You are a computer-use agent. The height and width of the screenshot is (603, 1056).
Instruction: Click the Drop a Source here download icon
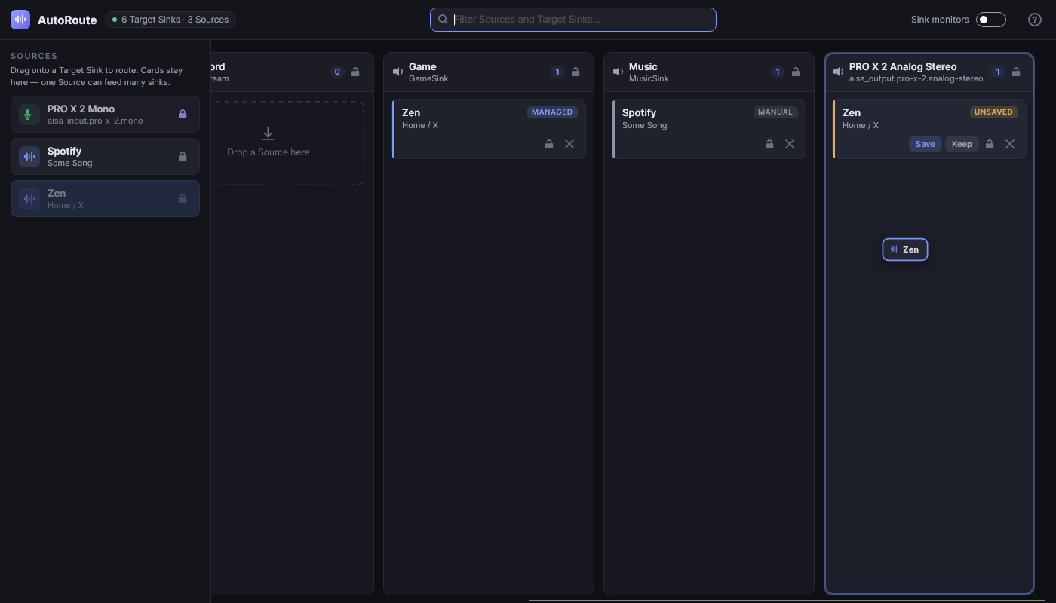[x=268, y=133]
